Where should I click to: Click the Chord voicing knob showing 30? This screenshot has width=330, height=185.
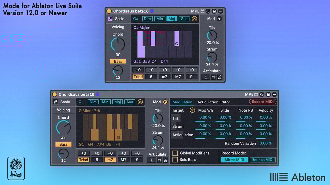pos(118,44)
